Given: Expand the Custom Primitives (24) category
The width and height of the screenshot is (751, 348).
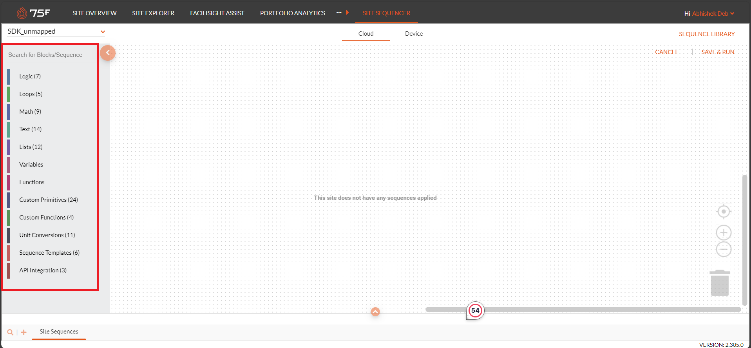Looking at the screenshot, I should [x=49, y=200].
